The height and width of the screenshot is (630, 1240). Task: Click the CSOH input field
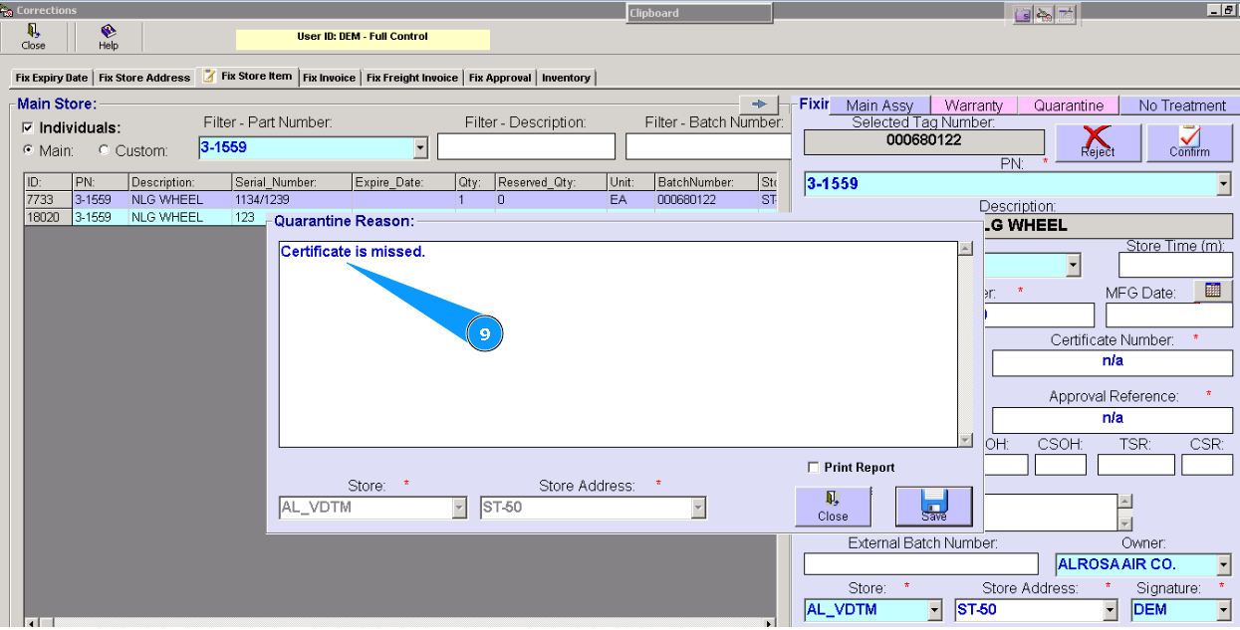tap(1060, 464)
